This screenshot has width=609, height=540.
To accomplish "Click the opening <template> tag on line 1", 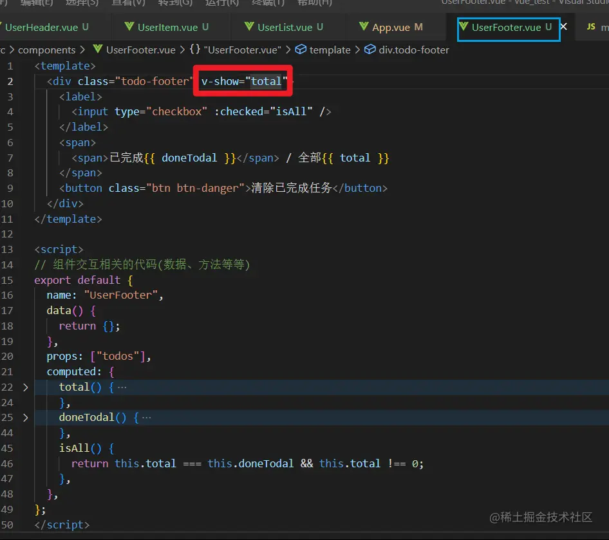I will click(65, 66).
